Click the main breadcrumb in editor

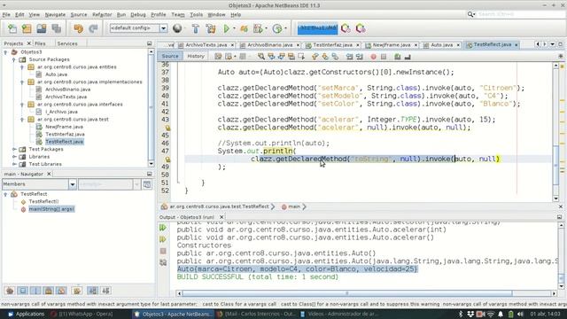(x=294, y=206)
